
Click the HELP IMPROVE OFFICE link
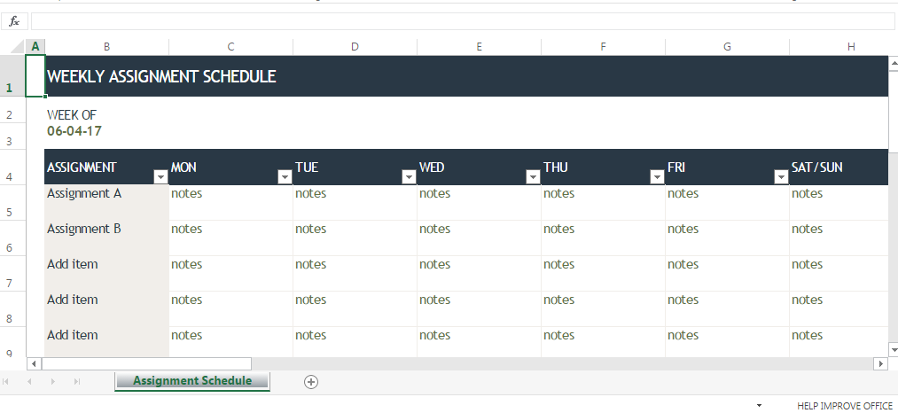click(x=845, y=406)
